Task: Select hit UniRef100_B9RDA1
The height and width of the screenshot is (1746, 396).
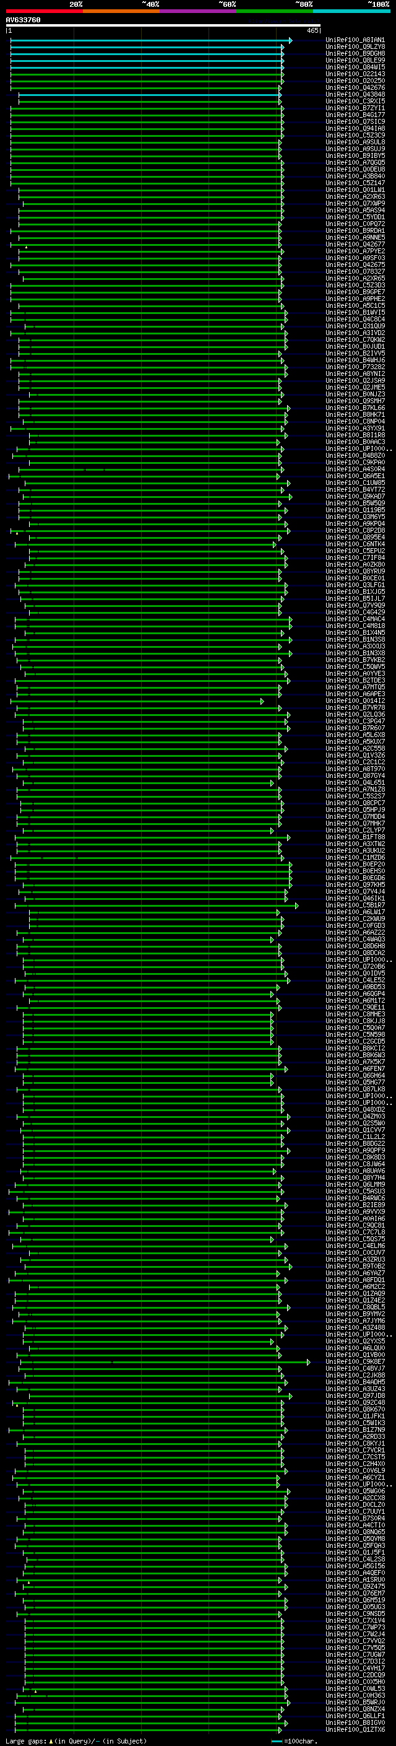Action: coord(355,230)
